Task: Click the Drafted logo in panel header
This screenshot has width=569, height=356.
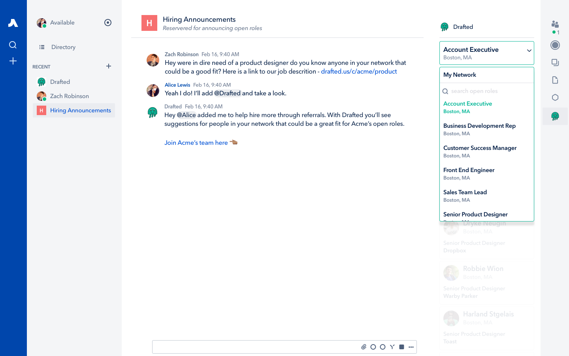Action: click(x=445, y=27)
